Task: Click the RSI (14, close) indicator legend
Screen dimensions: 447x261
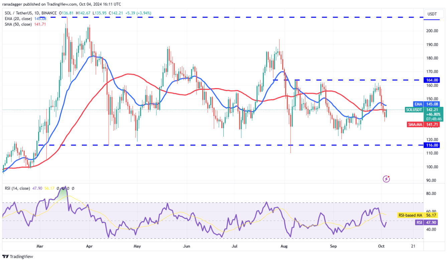Action: (x=18, y=188)
